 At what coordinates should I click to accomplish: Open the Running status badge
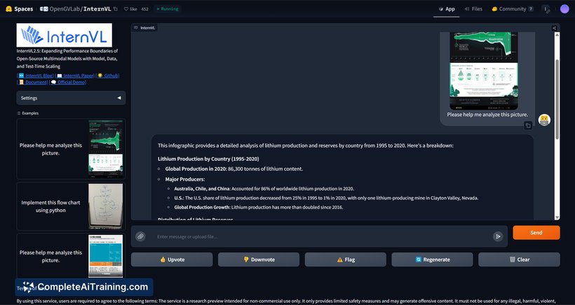tap(167, 9)
